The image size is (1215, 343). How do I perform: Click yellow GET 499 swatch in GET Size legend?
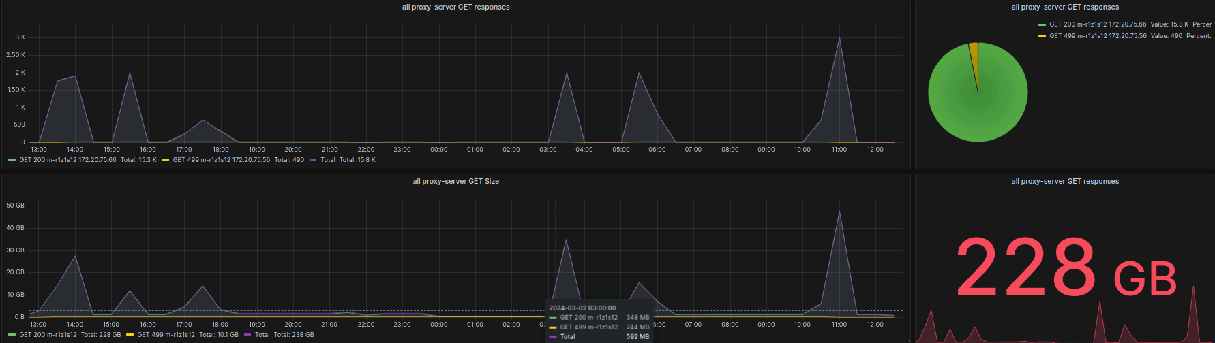pos(130,335)
